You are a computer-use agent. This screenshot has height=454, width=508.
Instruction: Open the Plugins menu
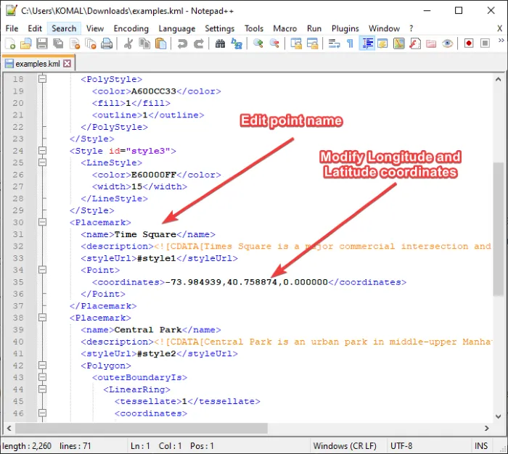click(345, 28)
